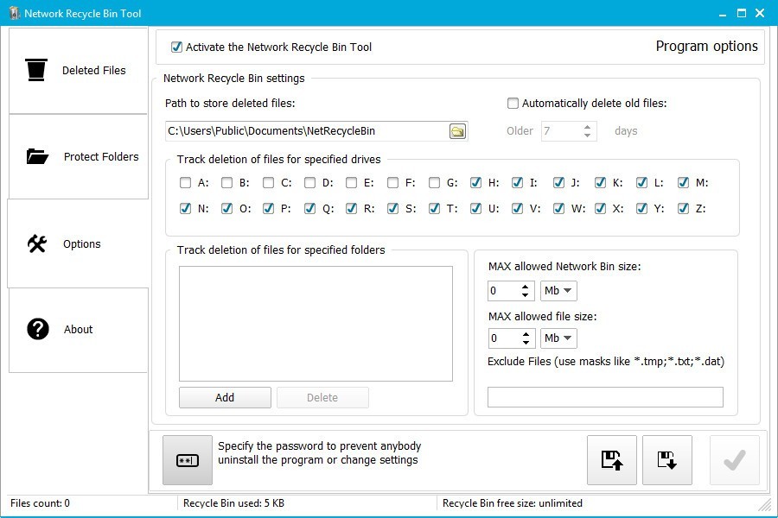The height and width of the screenshot is (518, 778).
Task: Uncheck Activate the Network Recycle Bin Tool
Action: coord(177,47)
